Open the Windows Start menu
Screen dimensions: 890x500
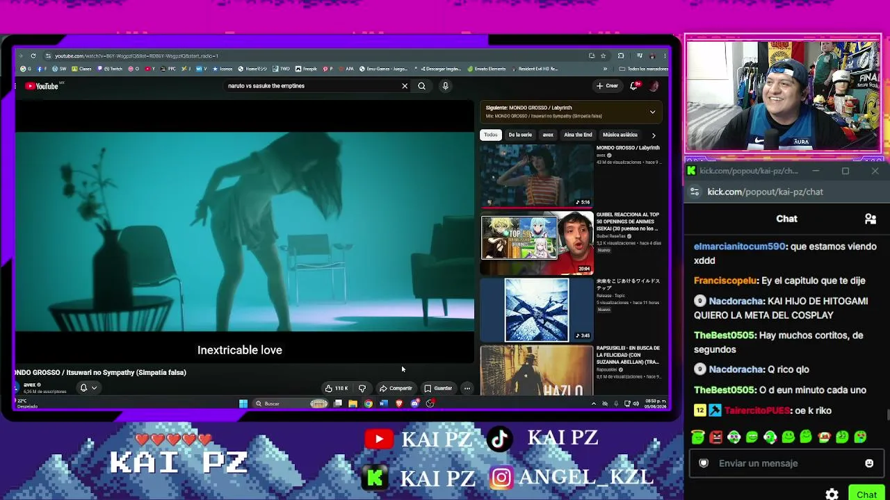(x=243, y=403)
